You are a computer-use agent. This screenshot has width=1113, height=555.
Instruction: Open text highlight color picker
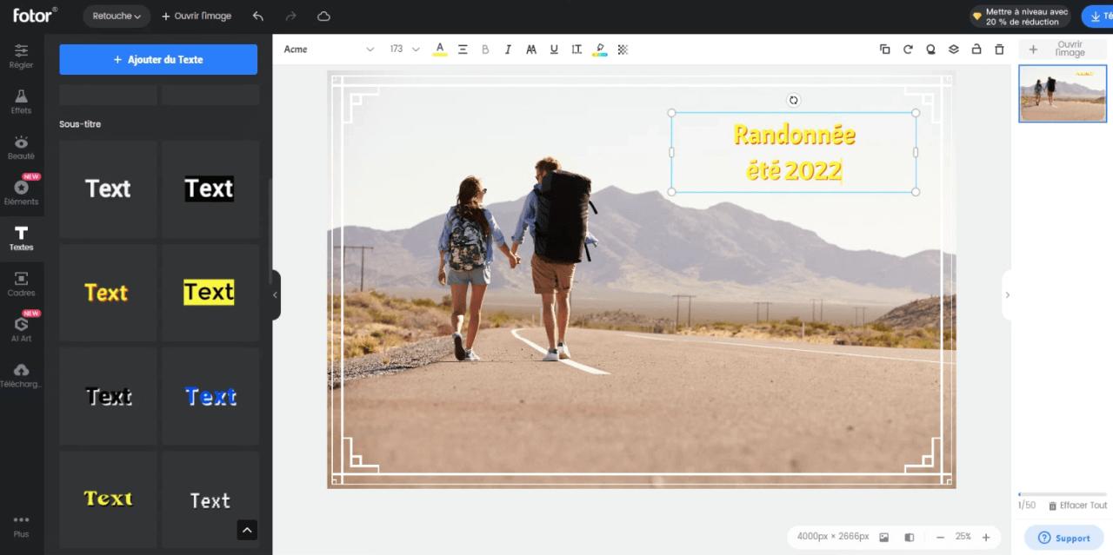600,50
